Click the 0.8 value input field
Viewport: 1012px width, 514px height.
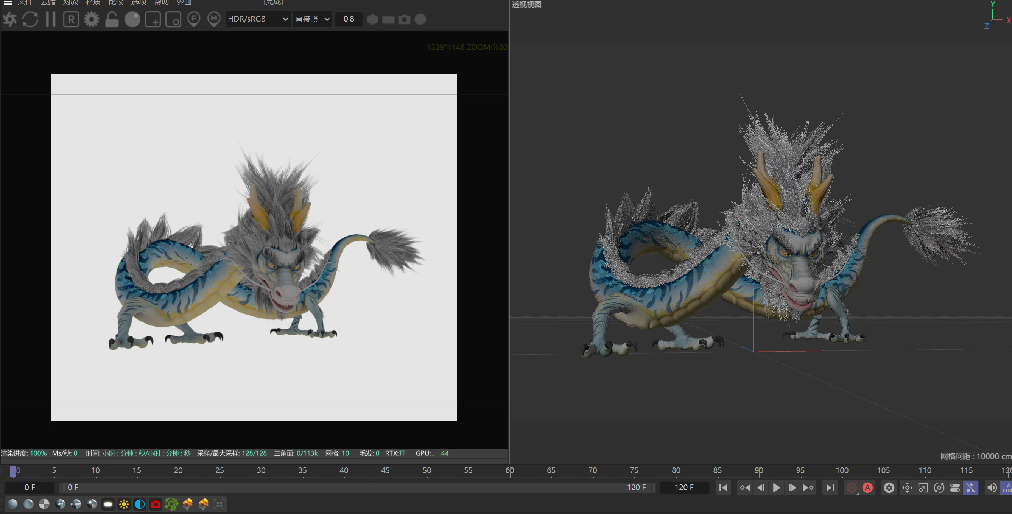[349, 19]
